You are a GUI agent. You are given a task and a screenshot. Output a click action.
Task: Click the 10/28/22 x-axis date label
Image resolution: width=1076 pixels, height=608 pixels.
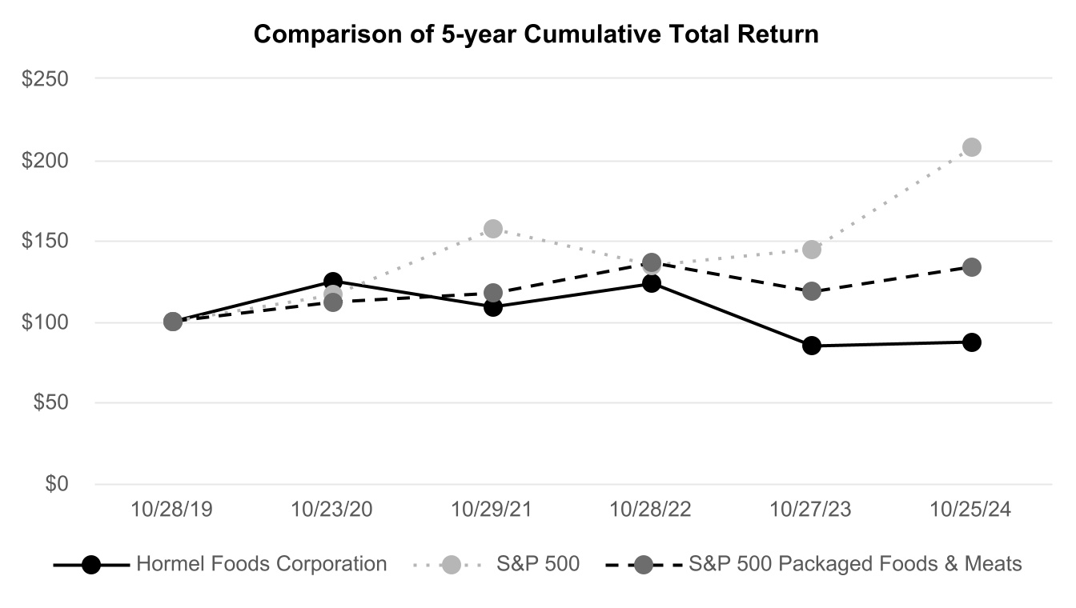pos(652,509)
